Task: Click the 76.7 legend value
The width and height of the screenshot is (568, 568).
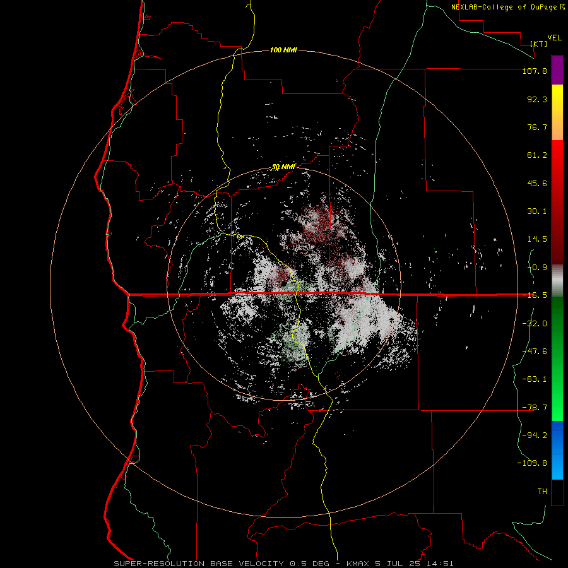Action: (537, 127)
